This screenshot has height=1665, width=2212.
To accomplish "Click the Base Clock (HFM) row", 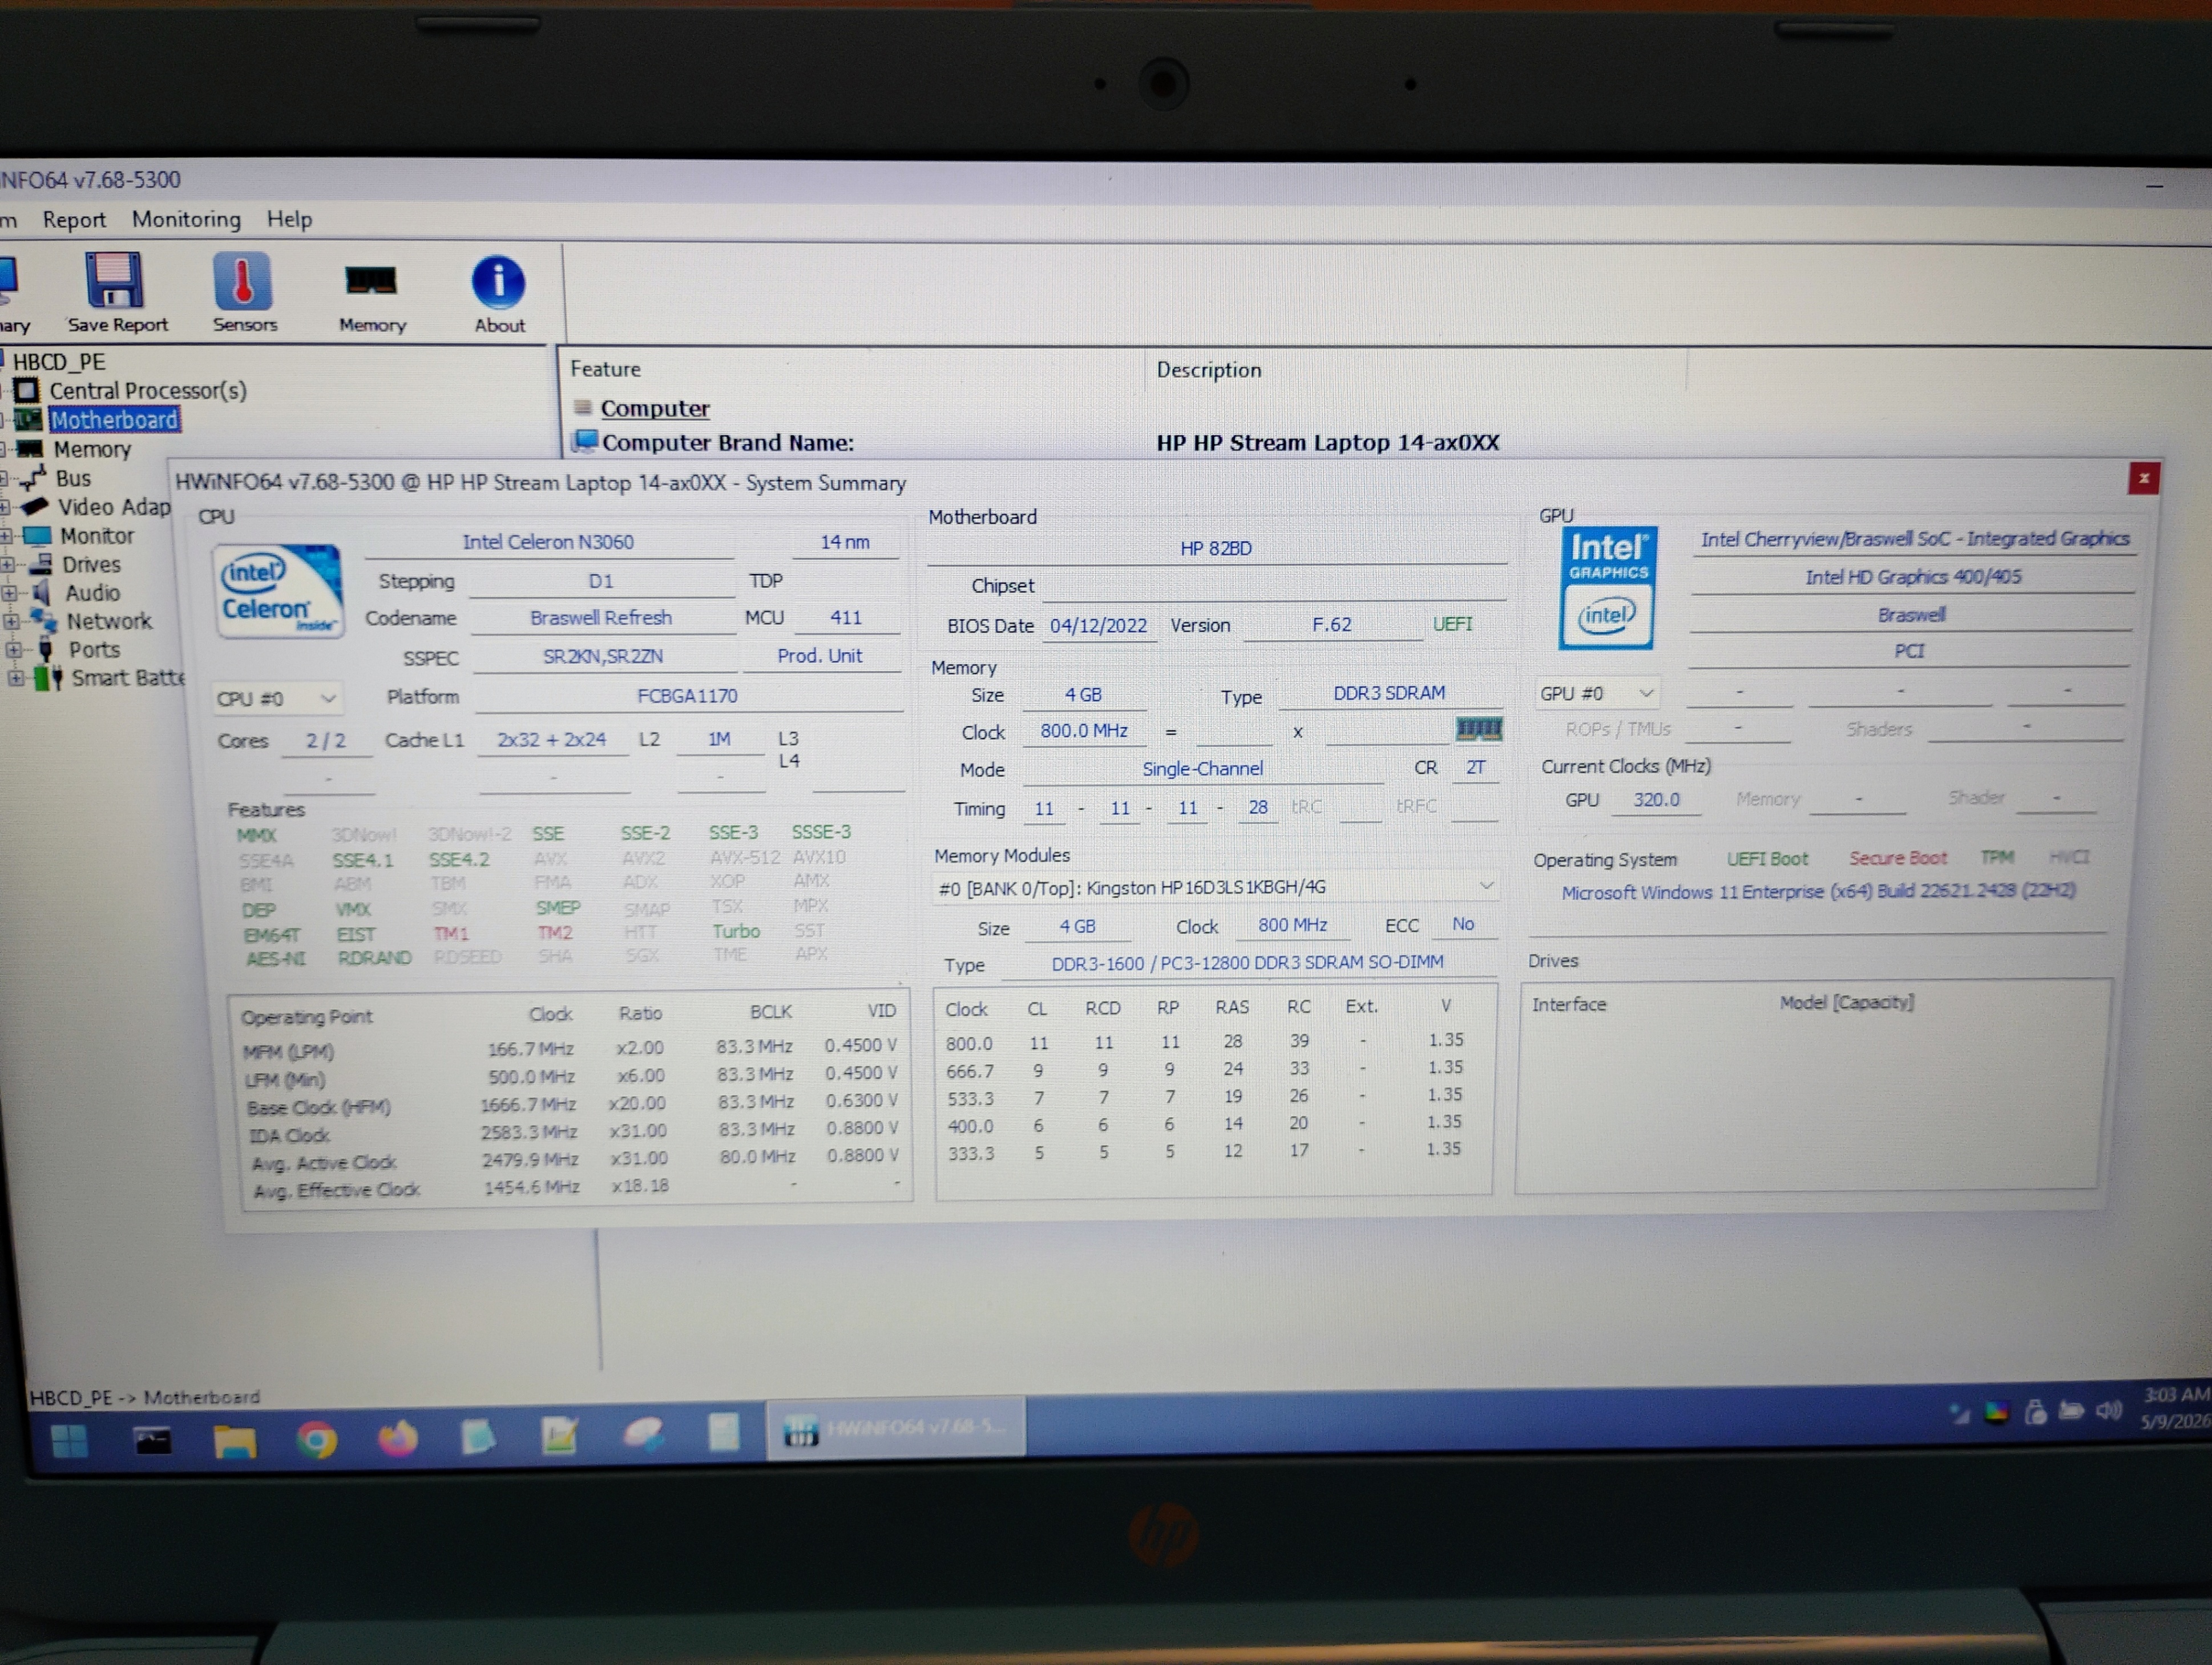I will 572,1104.
